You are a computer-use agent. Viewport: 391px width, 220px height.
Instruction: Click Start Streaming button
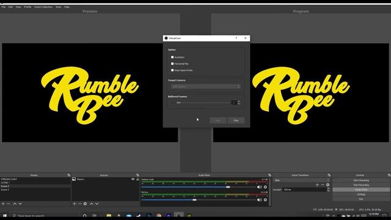coord(361,180)
